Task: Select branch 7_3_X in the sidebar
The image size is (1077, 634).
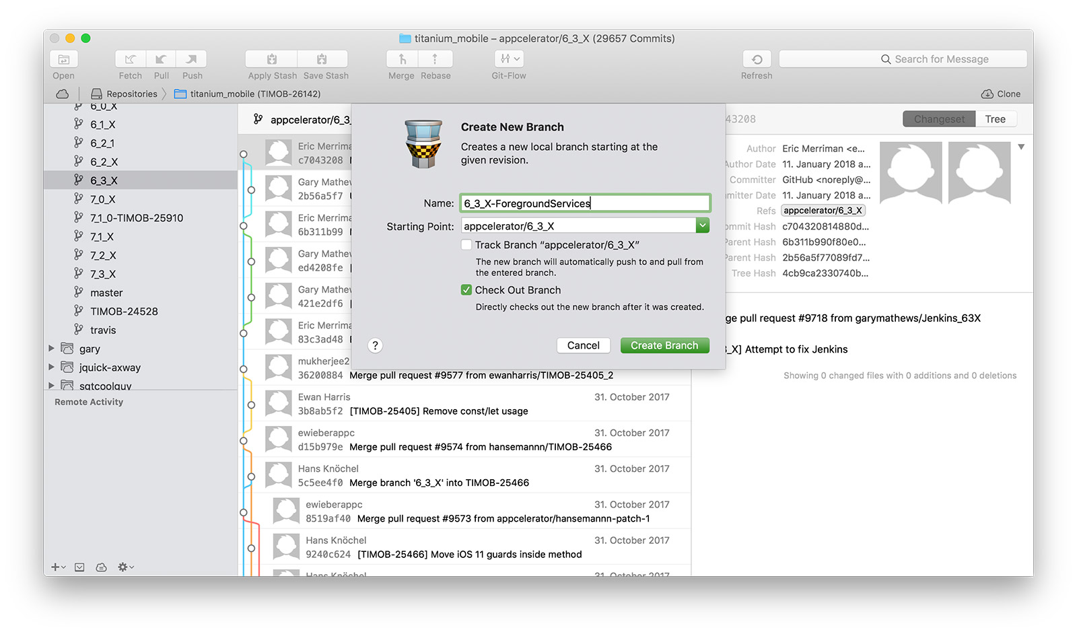Action: [x=141, y=274]
